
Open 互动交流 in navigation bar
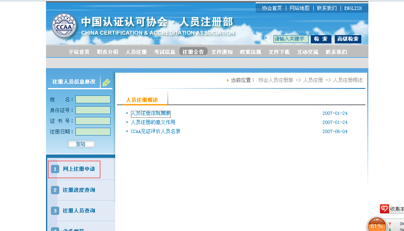click(307, 52)
